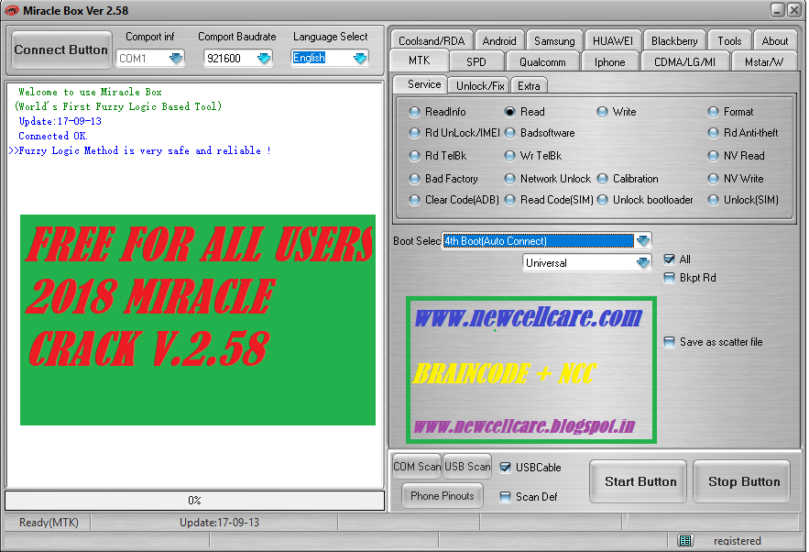Viewport: 809px width, 552px height.
Task: Open the Comport Baudrate 921600 dropdown
Action: (x=264, y=59)
